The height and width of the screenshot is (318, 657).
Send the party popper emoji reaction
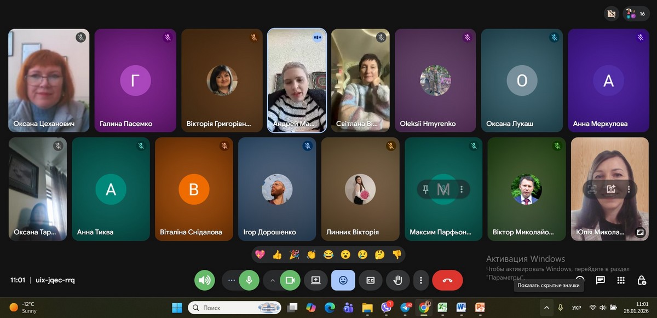click(295, 255)
